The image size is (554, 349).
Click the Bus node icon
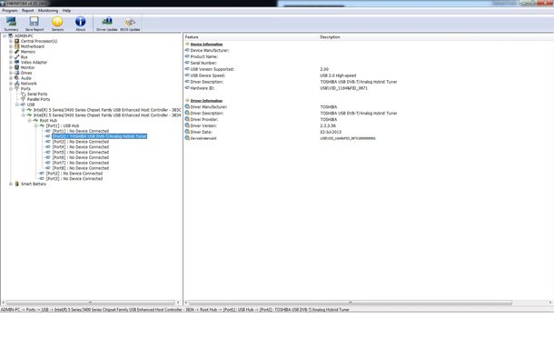(x=16, y=57)
